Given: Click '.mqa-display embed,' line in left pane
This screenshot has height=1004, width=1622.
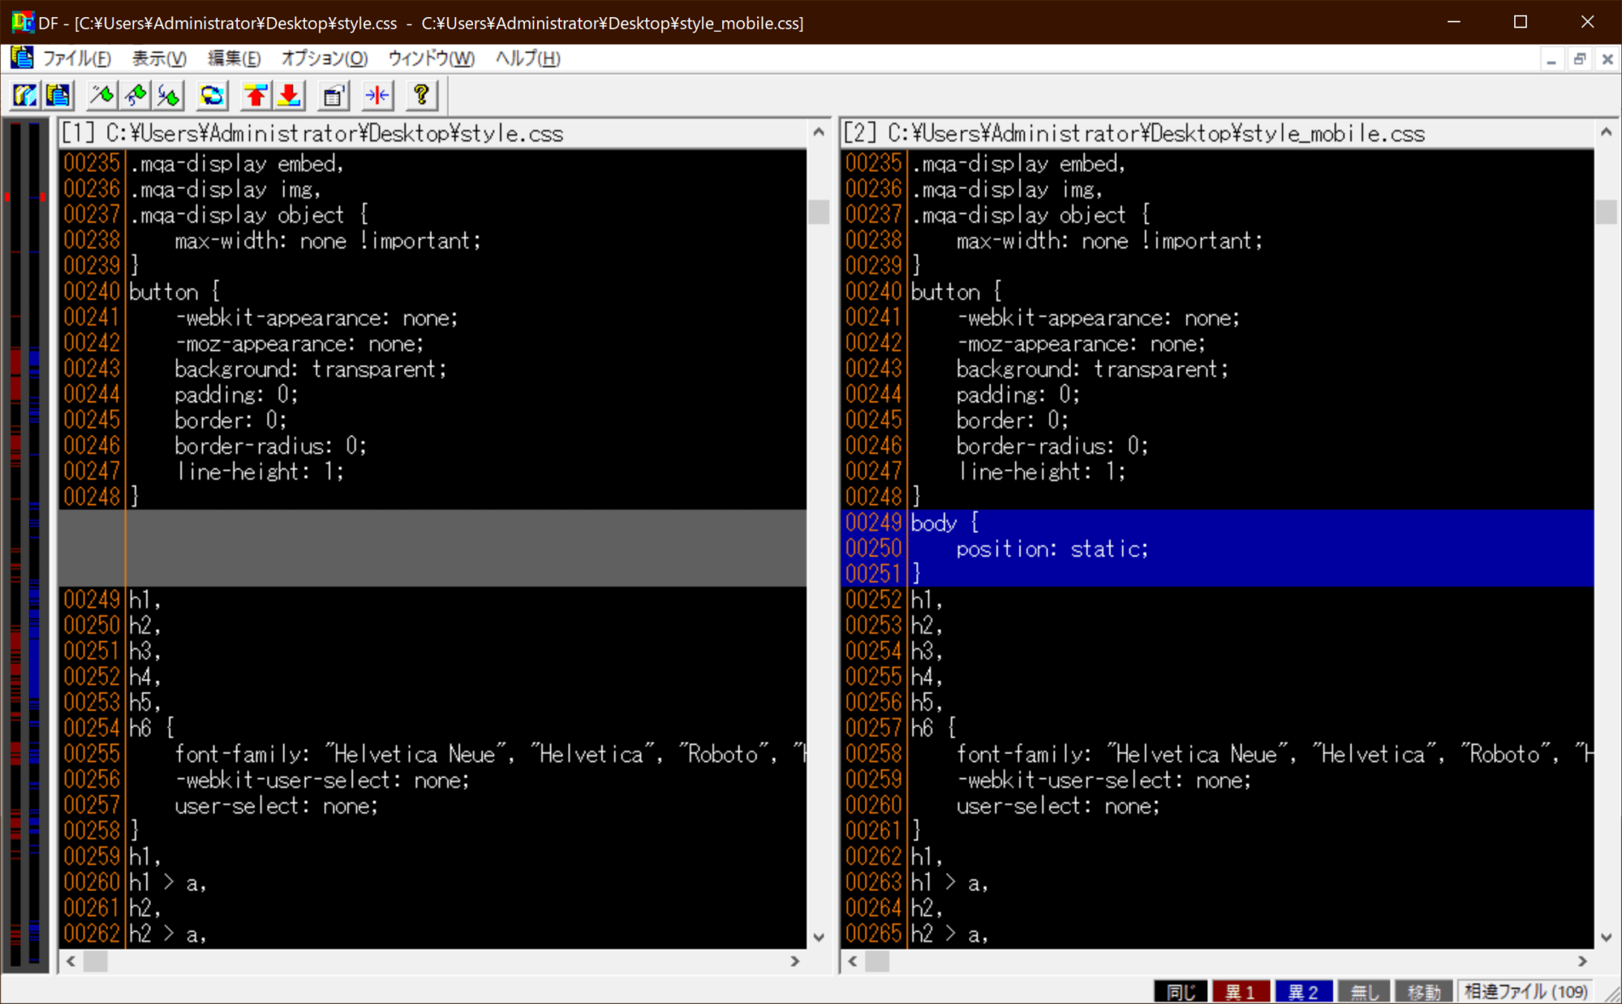Looking at the screenshot, I should pyautogui.click(x=236, y=163).
